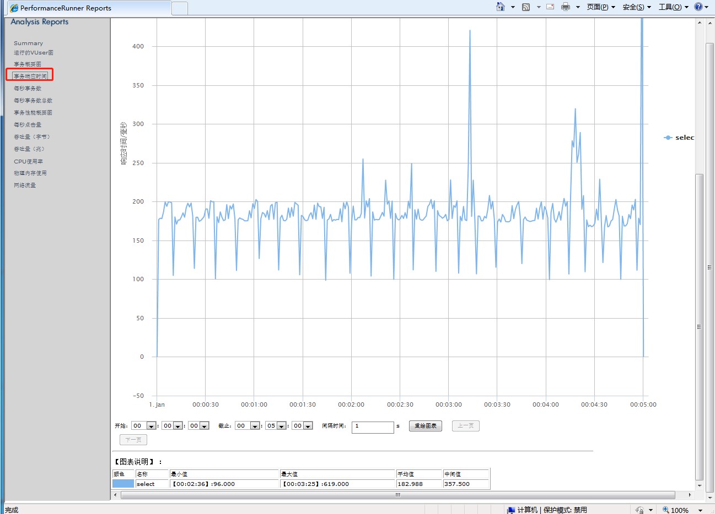Click the Read Mail envelope icon
The image size is (715, 514).
pos(550,7)
